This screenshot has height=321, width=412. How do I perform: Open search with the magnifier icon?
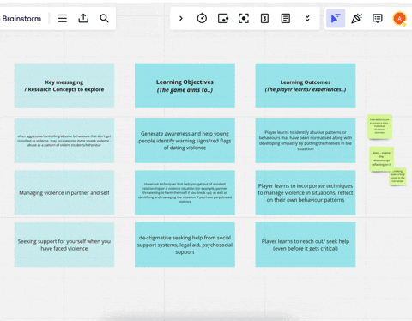pos(104,19)
